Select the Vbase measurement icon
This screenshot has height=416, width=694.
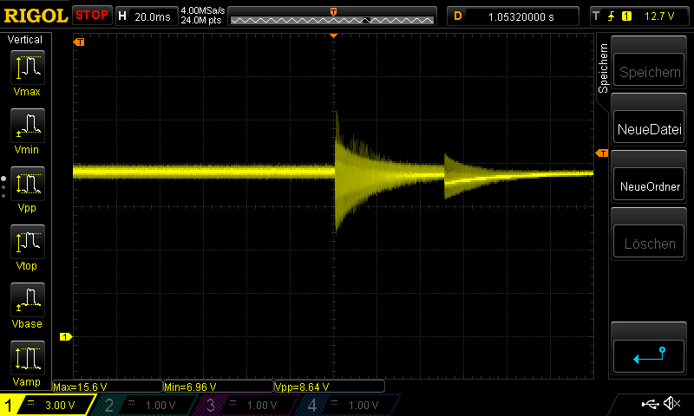pos(26,302)
